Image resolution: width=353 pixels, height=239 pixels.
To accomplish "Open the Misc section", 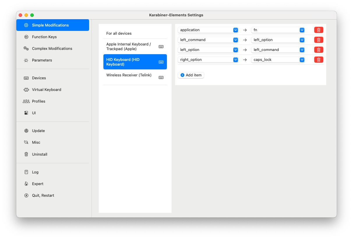I will click(x=53, y=142).
